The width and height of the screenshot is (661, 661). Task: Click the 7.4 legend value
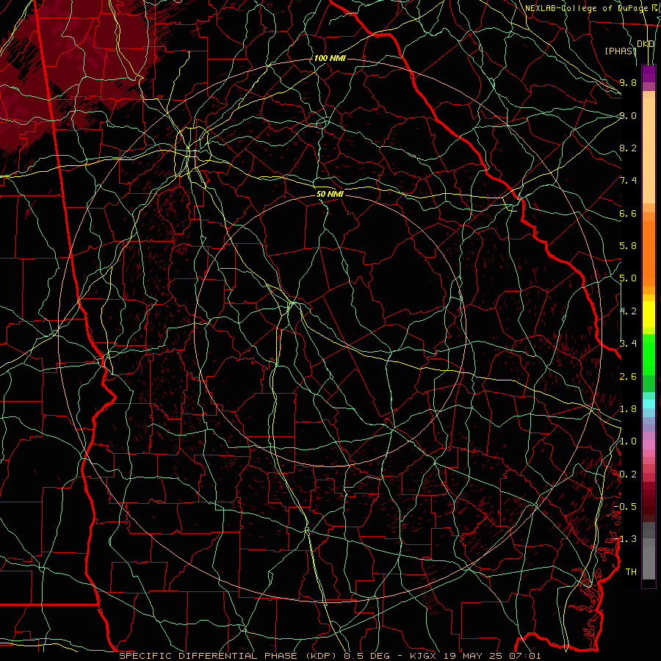(x=628, y=181)
